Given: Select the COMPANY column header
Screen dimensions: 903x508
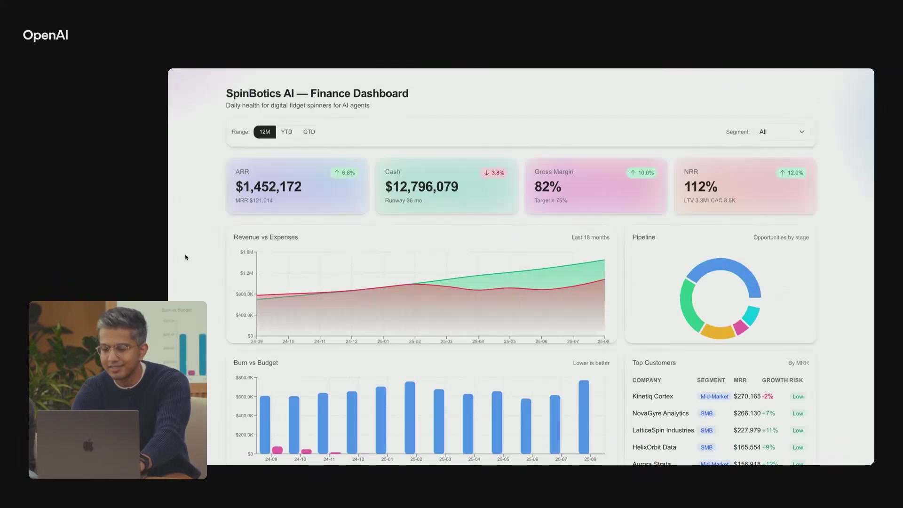Looking at the screenshot, I should (x=647, y=380).
